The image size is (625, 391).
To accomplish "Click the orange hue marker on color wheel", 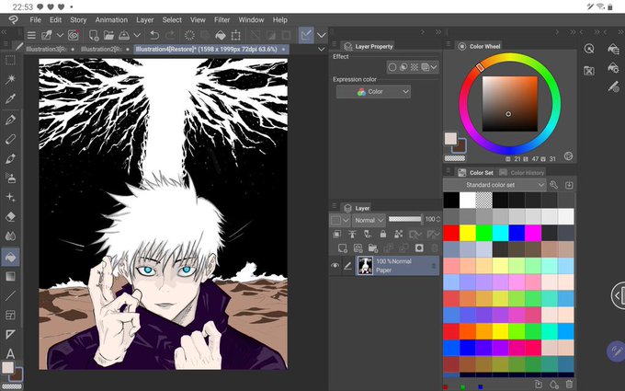I will click(481, 67).
